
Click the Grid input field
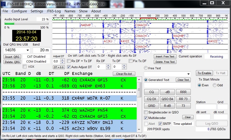click(x=223, y=107)
